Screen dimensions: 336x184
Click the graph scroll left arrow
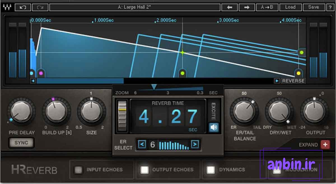click(33, 81)
